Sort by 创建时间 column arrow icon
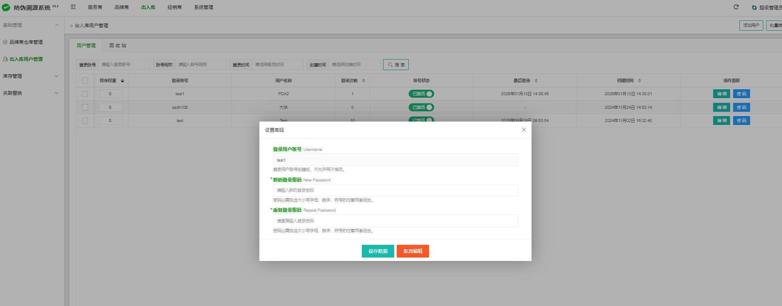Viewport: 782px width, 306px height. [x=640, y=81]
